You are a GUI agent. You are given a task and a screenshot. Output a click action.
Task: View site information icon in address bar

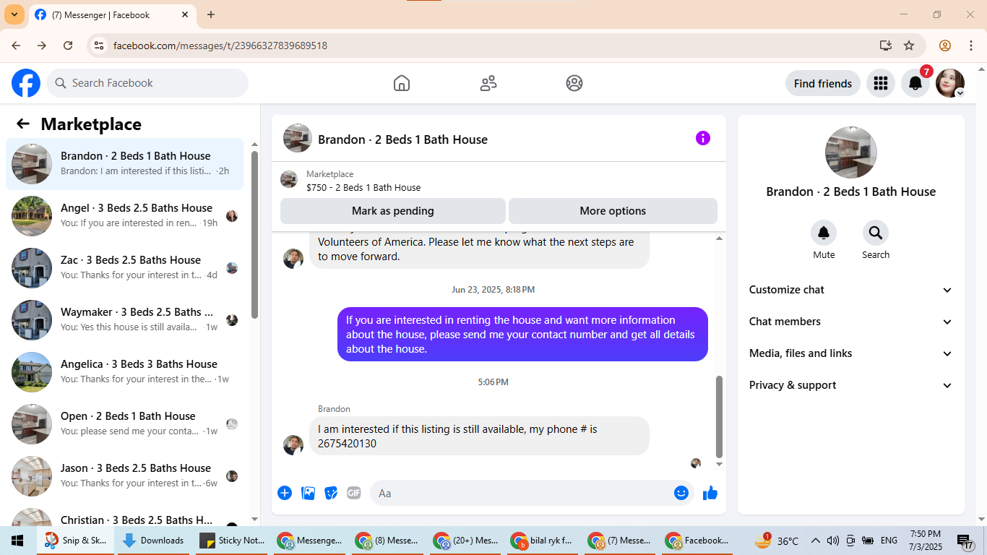tap(100, 46)
